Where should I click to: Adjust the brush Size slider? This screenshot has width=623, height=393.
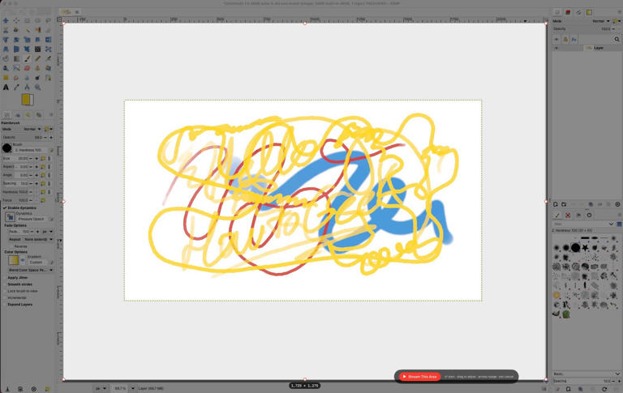(18, 158)
